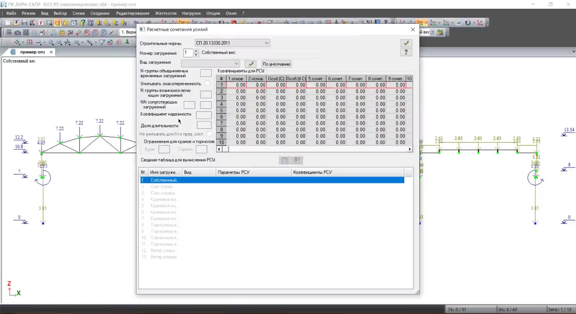Click the copy table icon next to Сводная таблица
Image resolution: width=576 pixels, height=314 pixels.
click(x=285, y=160)
